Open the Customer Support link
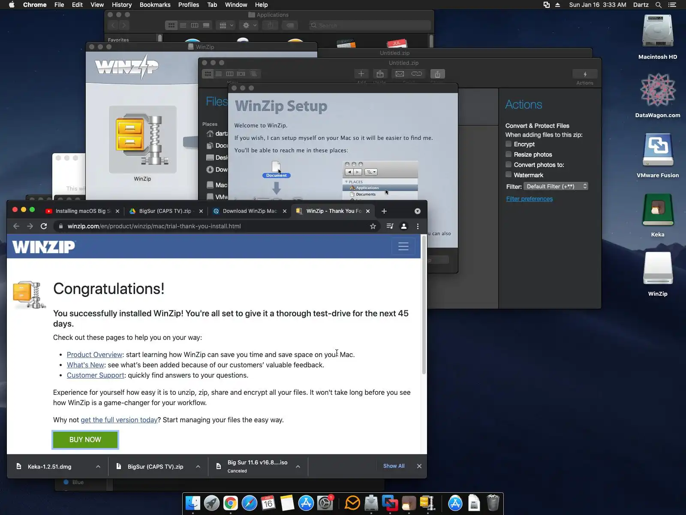 96,375
